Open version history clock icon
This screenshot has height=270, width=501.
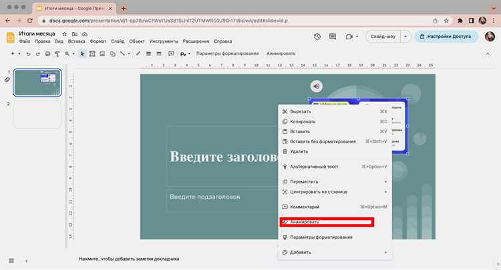click(317, 37)
